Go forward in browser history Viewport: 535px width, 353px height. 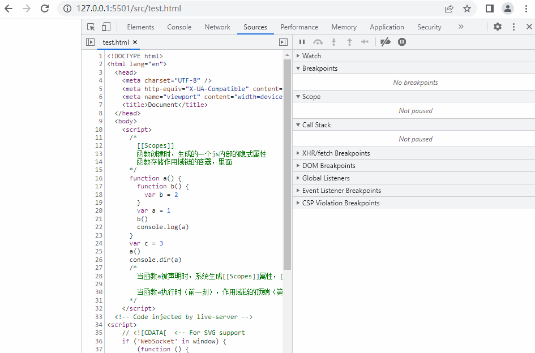tap(27, 8)
